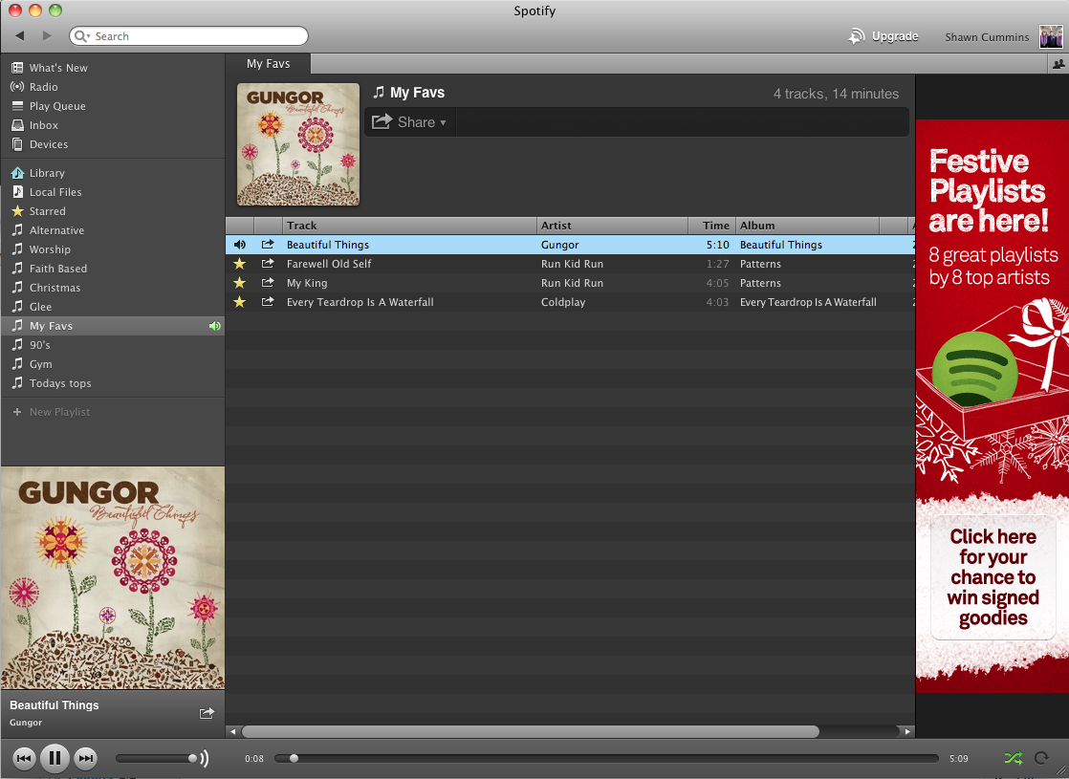Share Every Teardrop Is A Waterfall track
This screenshot has height=779, width=1069.
(268, 301)
